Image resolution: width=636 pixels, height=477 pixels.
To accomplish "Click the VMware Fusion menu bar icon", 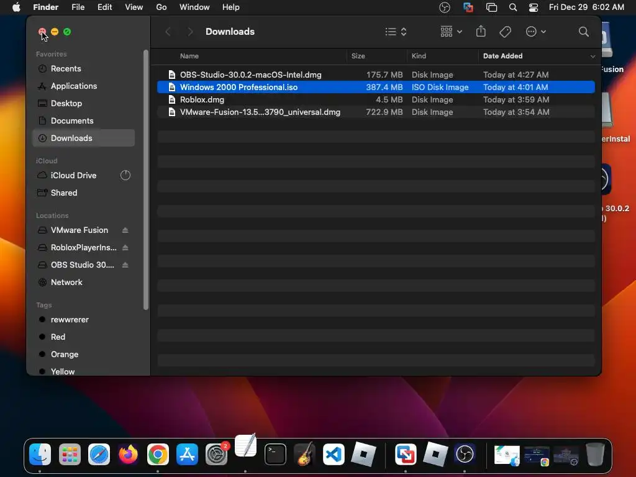I will point(468,7).
